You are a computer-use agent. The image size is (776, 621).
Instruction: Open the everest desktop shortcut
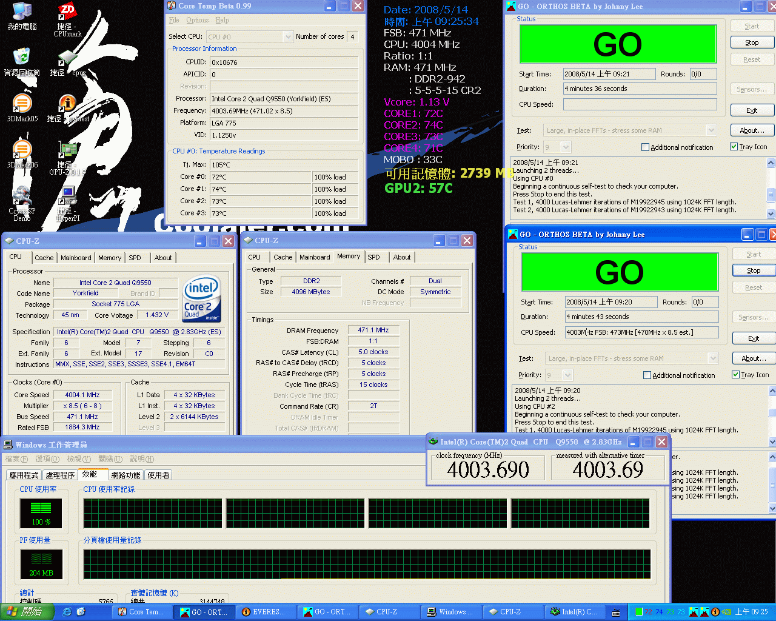[67, 108]
